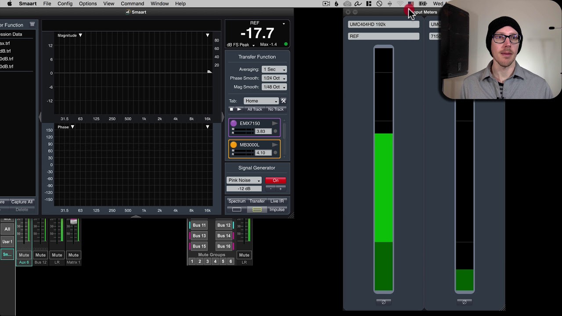The image size is (562, 316).
Task: Decrease generator level with minus button
Action: tap(270, 189)
